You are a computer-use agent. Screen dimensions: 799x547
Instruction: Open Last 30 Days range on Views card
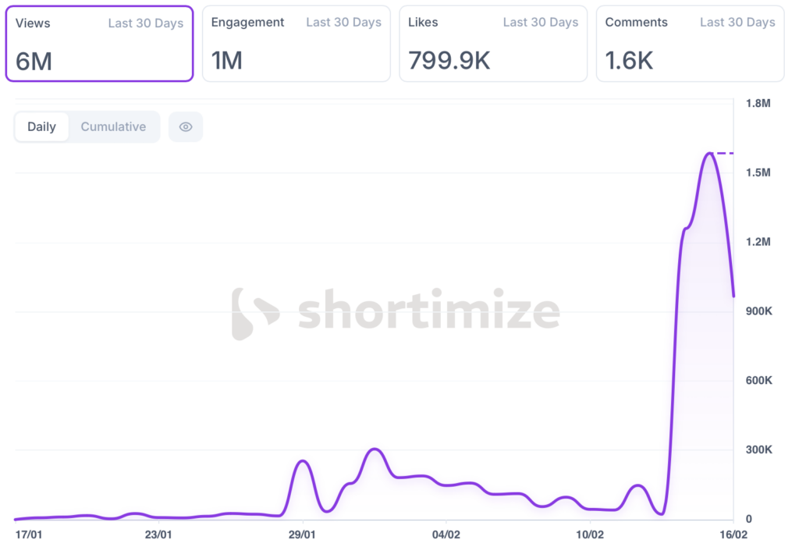pos(146,23)
